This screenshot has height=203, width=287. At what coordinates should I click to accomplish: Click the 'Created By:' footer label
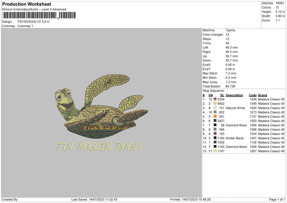tap(10, 199)
